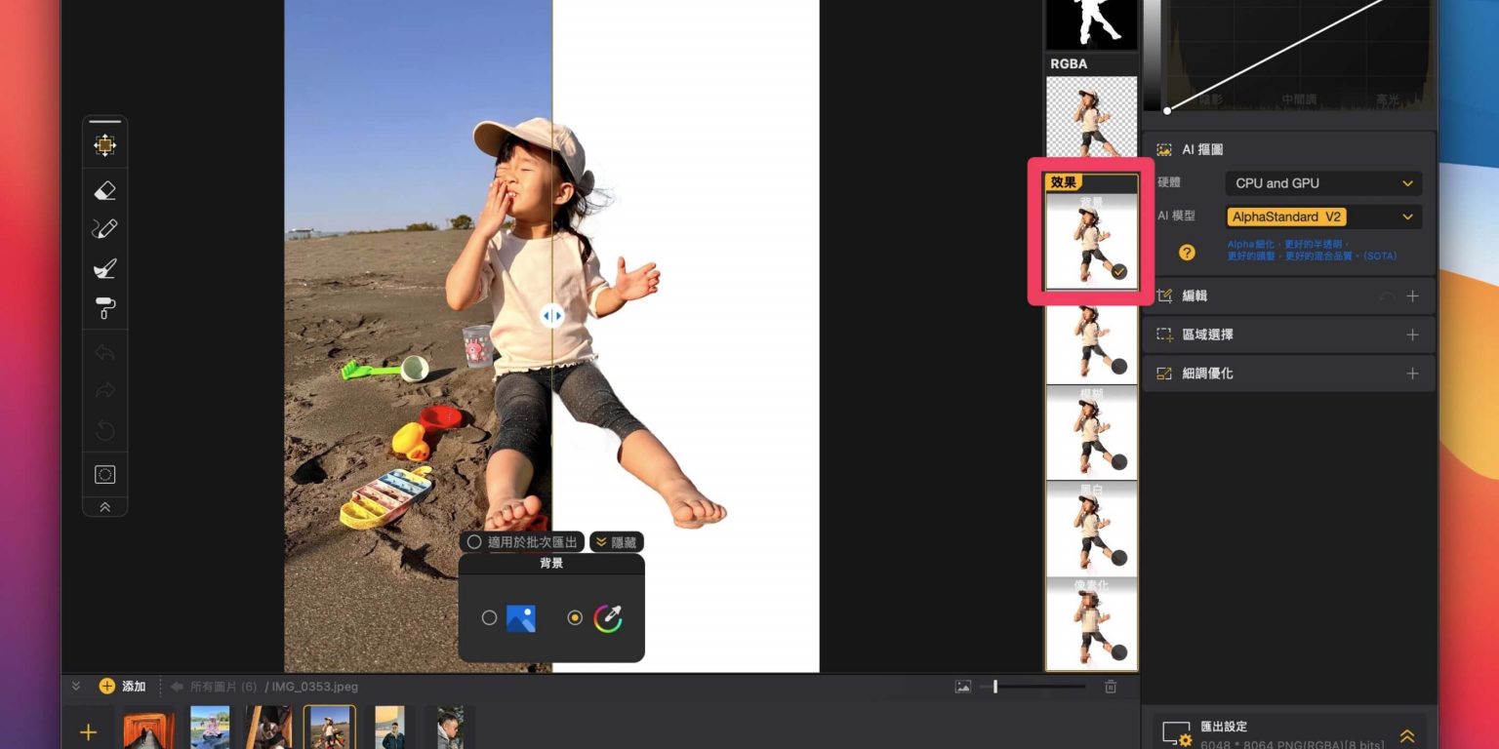The image size is (1499, 749).
Task: Click the yellow question mark help icon
Action: pos(1187,253)
